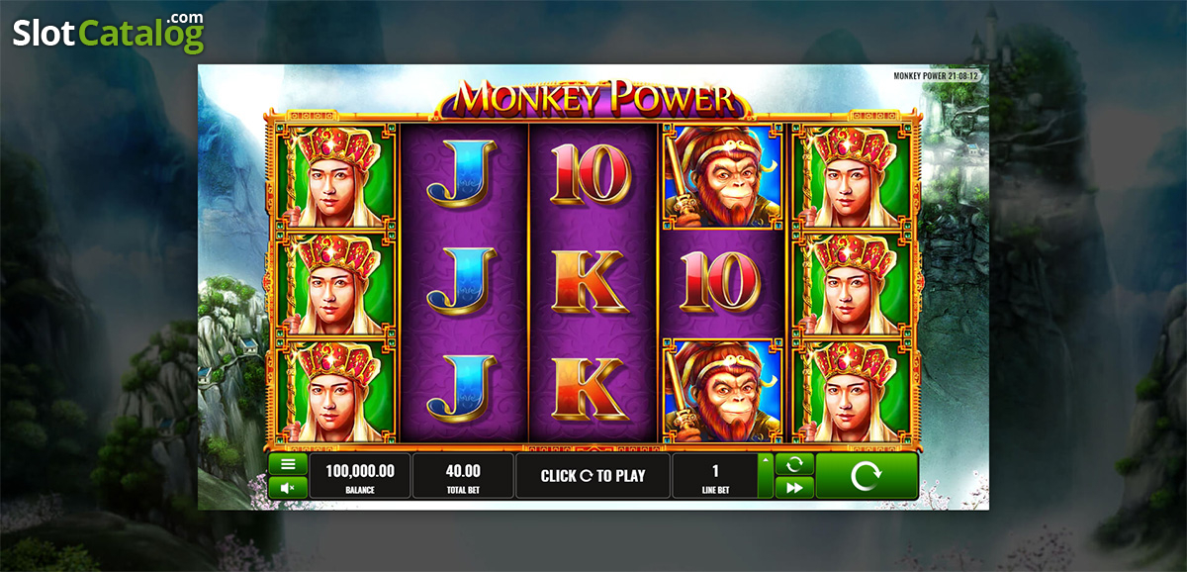1187x572 pixels.
Task: Click the 100,000.00 Balance display
Action: (x=359, y=476)
